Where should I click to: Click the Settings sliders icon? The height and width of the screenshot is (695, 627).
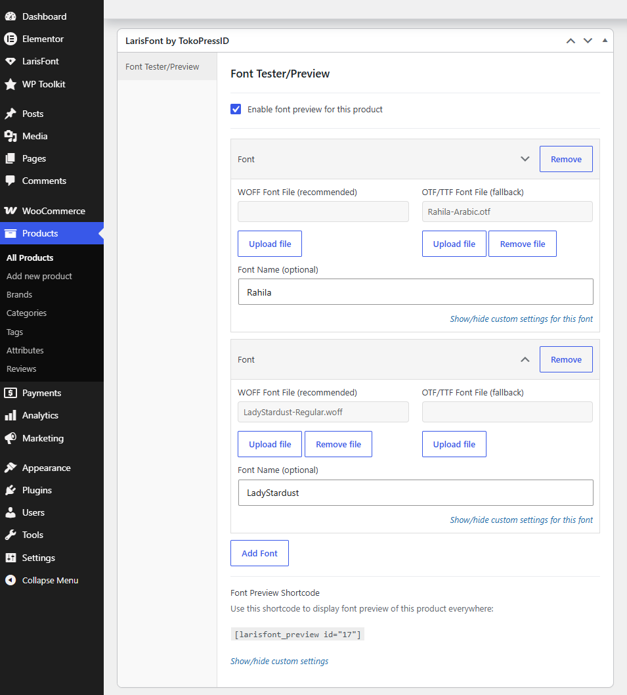(11, 558)
